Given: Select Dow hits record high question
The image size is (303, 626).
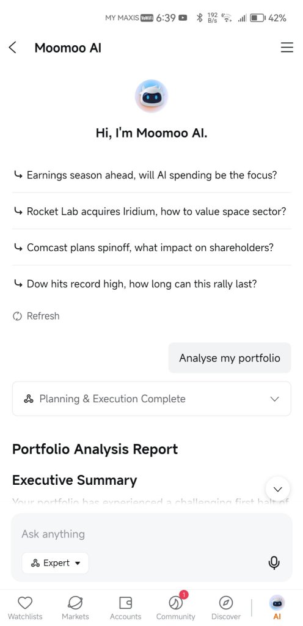Looking at the screenshot, I should click(x=151, y=284).
